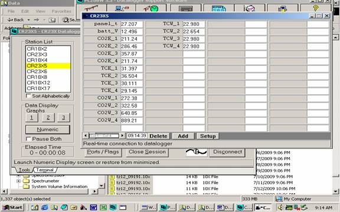Switch to the Terminal tab
Image resolution: width=340 pixels, height=212 pixels.
pyautogui.click(x=45, y=170)
